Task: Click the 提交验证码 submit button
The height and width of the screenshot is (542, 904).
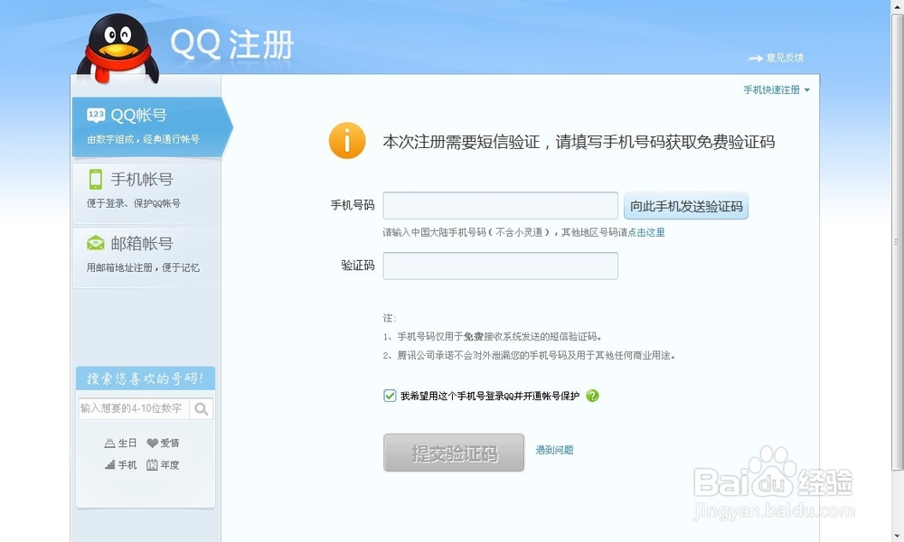Action: [x=454, y=453]
